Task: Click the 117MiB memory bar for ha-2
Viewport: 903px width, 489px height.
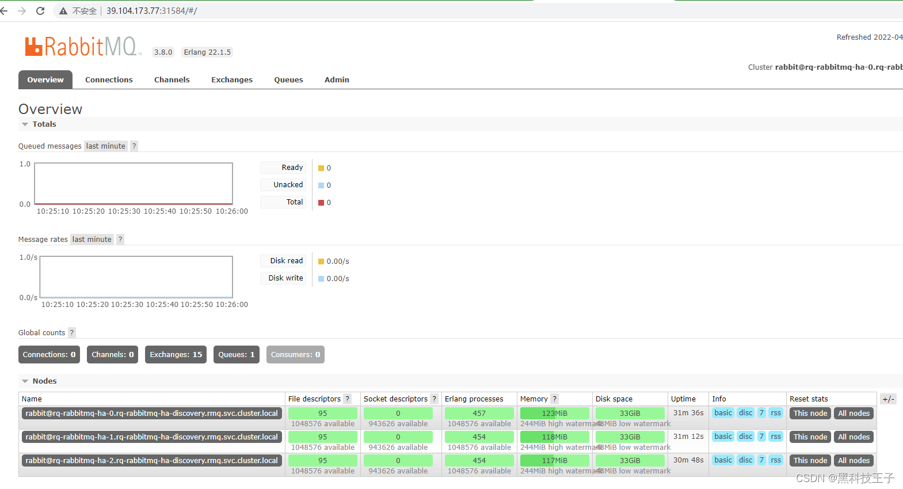Action: pos(555,461)
